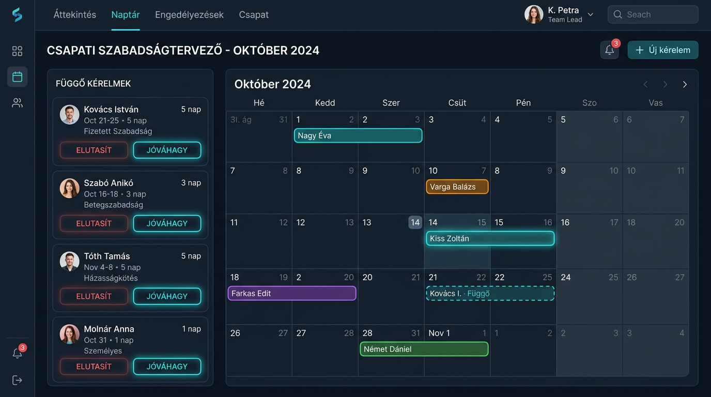Open the header notification bell with badge
Viewport: 711px width, 397px height.
click(610, 50)
